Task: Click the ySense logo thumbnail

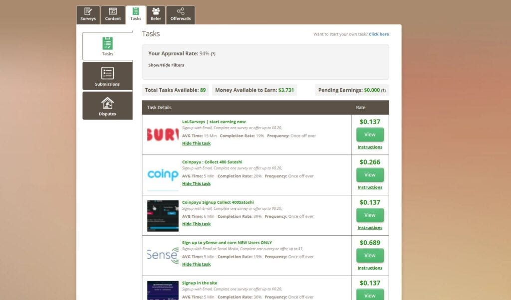Action: point(163,256)
